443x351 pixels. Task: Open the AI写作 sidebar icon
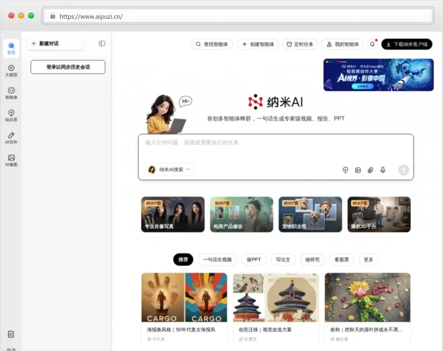(x=11, y=138)
